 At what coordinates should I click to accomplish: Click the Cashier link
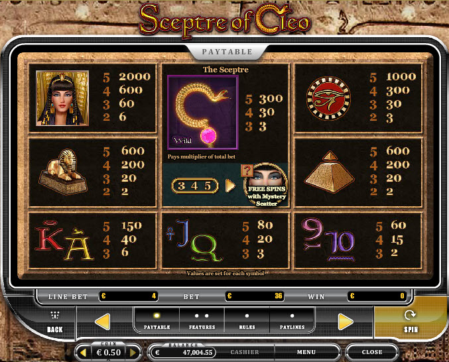[245, 352]
